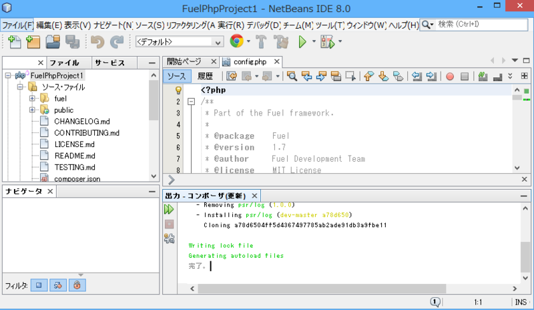Click the 検索 (Ctrl+I) search field
This screenshot has height=310, width=534.
(x=481, y=25)
